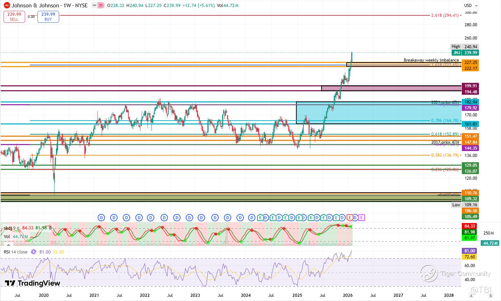Open the USD currency dropdown
The image size is (501, 301).
coord(470,5)
